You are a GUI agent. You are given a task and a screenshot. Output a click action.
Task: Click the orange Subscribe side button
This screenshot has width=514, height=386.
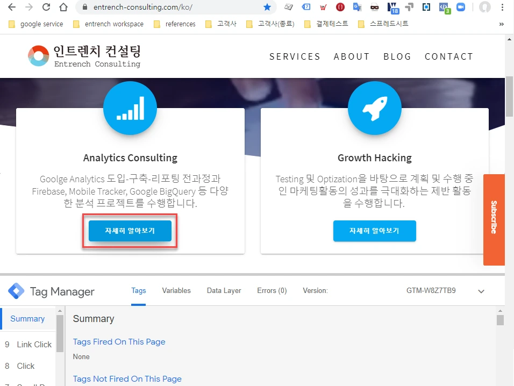tap(494, 219)
